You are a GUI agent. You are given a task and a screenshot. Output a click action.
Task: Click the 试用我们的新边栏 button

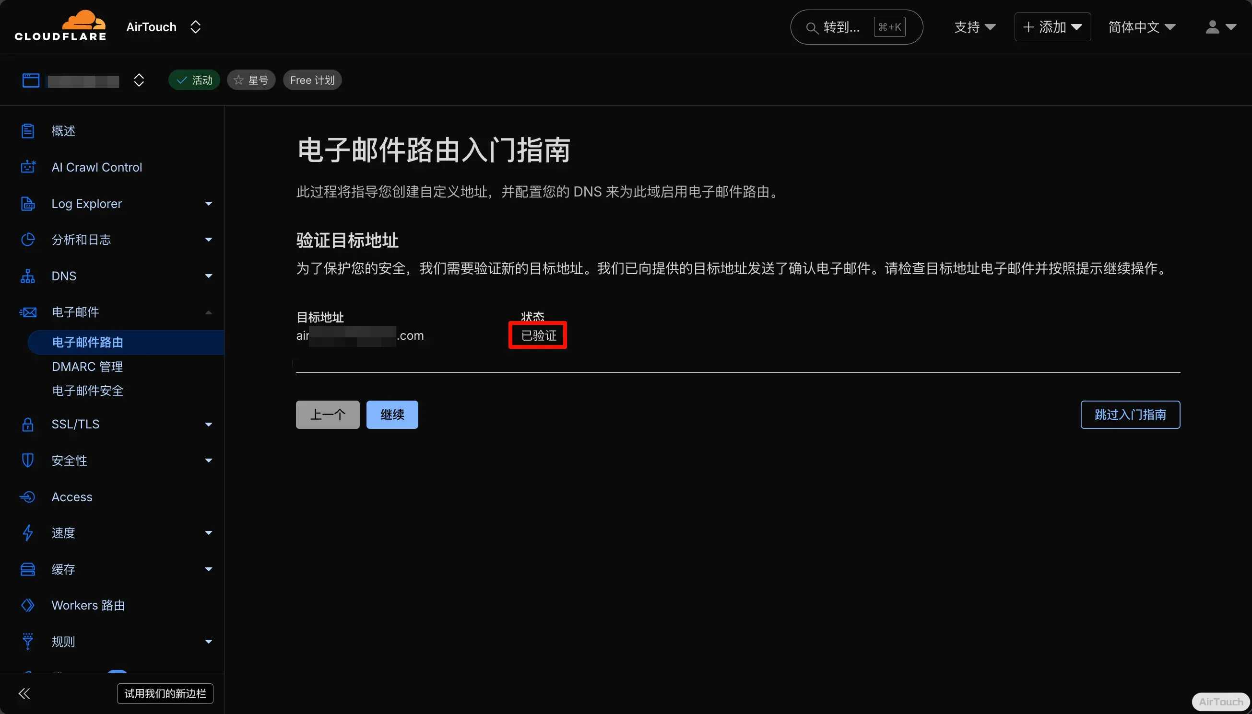click(x=165, y=693)
